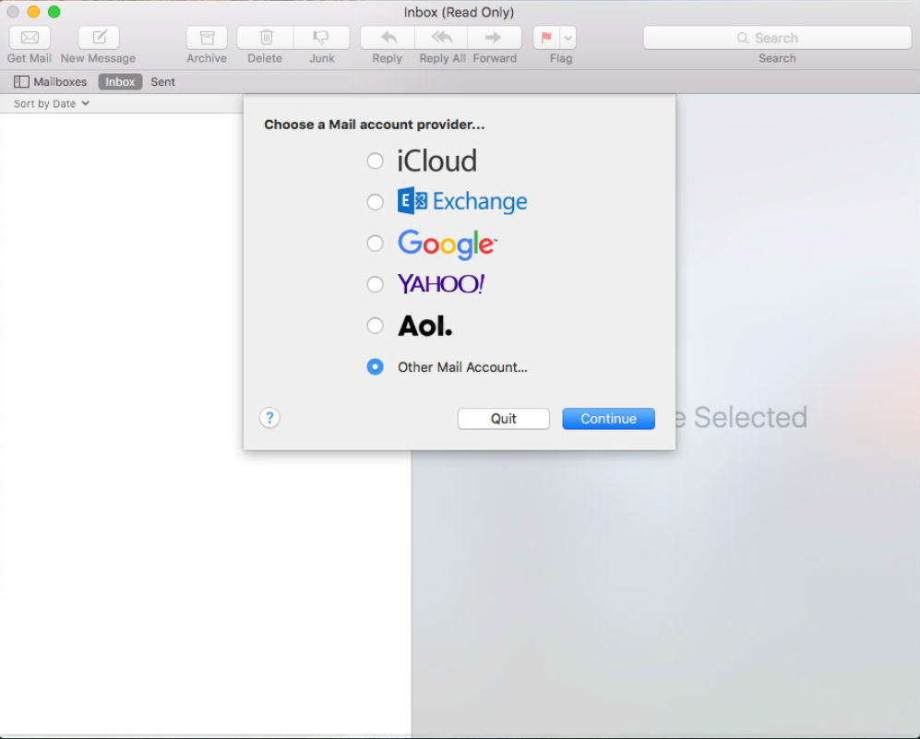920x739 pixels.
Task: Select the Yahoo radio button
Action: [x=375, y=284]
